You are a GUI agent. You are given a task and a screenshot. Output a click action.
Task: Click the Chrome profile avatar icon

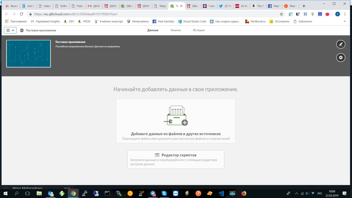click(x=337, y=14)
